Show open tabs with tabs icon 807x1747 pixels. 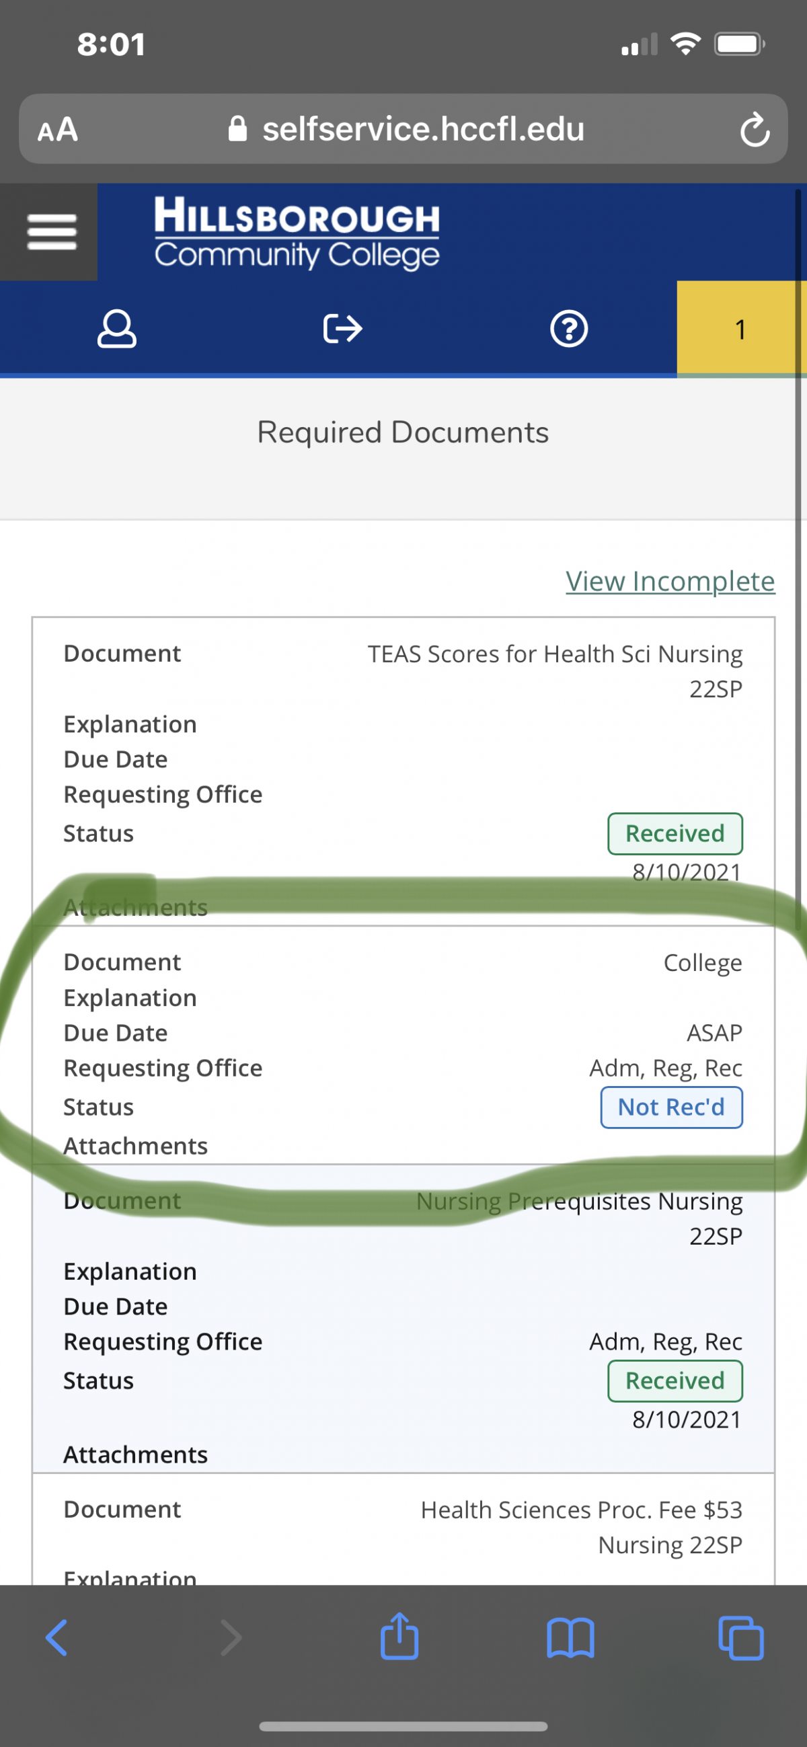pyautogui.click(x=740, y=1638)
